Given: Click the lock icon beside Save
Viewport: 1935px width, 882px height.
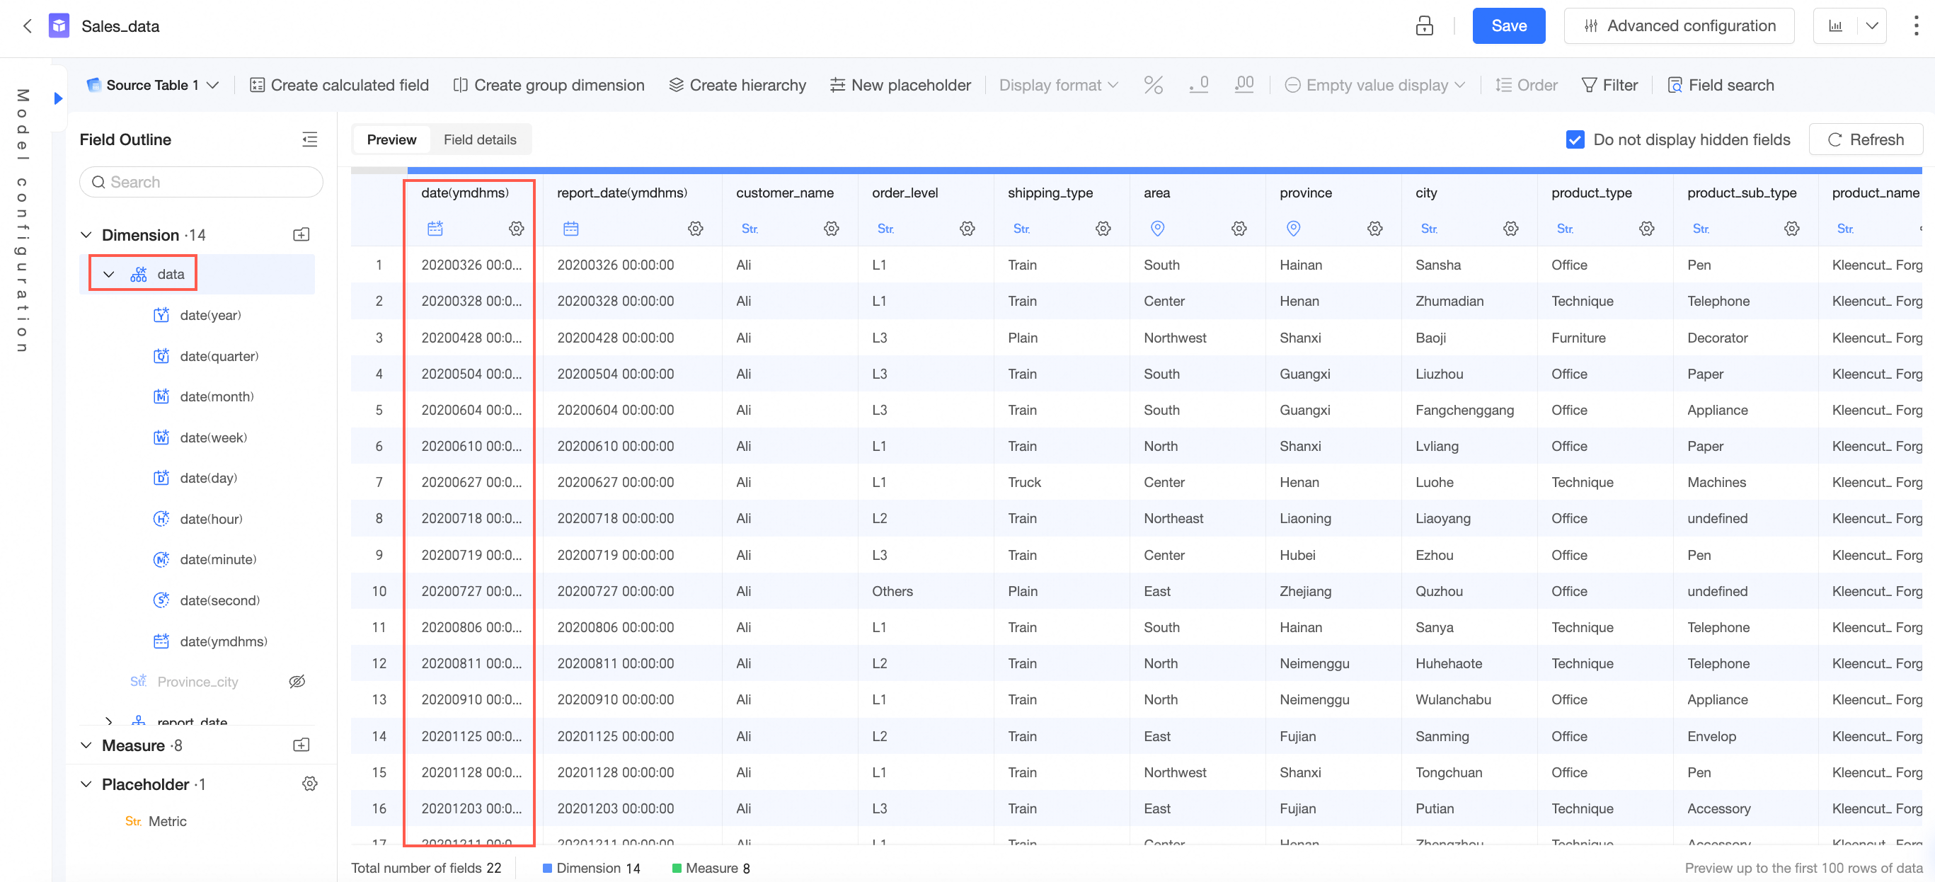Looking at the screenshot, I should click(x=1423, y=26).
